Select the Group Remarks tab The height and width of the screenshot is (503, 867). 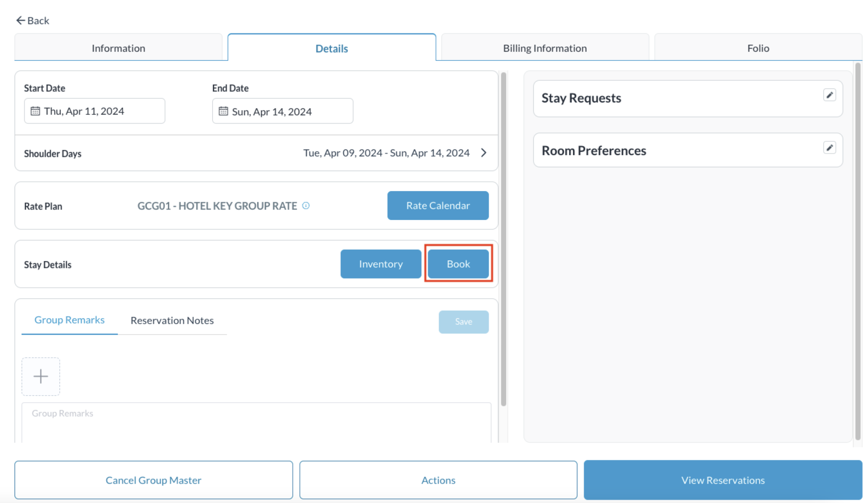click(x=69, y=319)
